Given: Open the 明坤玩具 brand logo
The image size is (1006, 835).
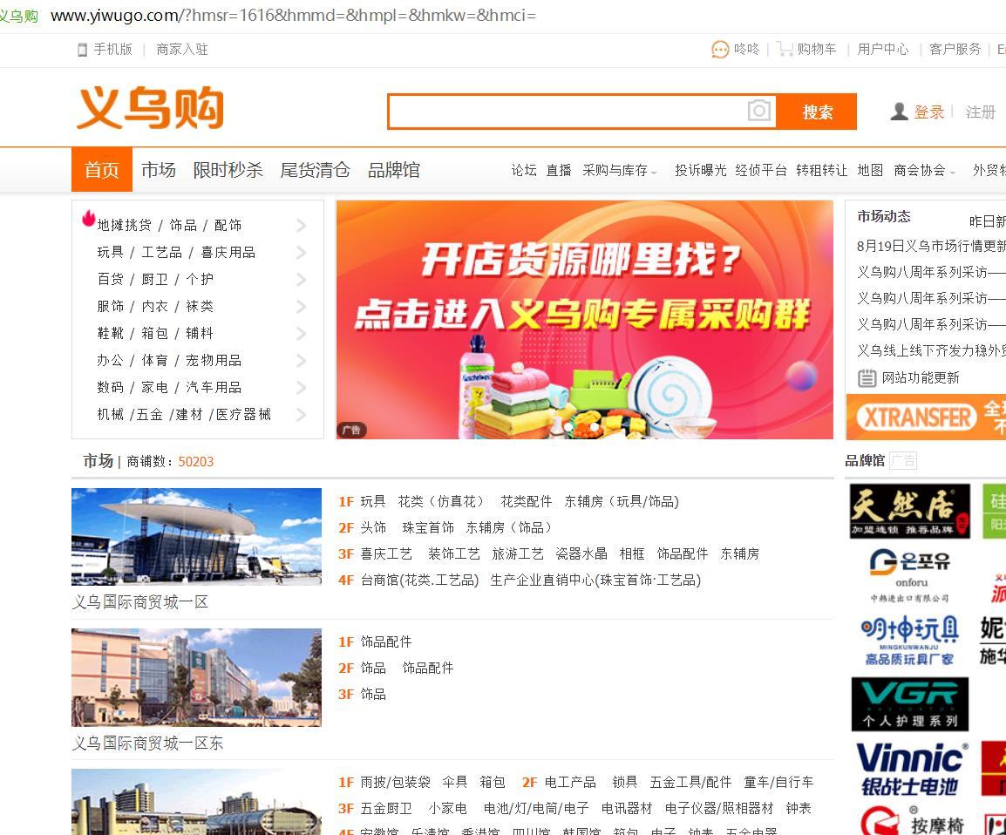Looking at the screenshot, I should click(x=910, y=640).
